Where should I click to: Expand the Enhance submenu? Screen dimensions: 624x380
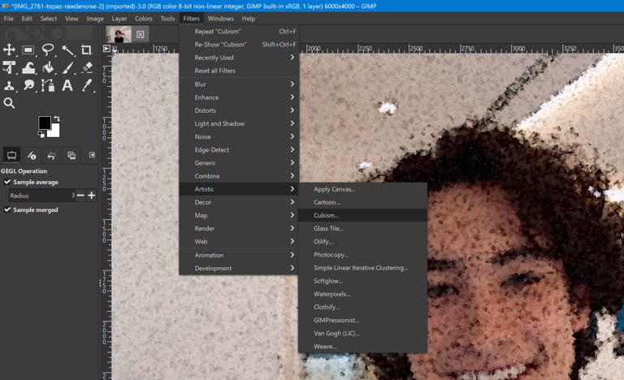(239, 97)
